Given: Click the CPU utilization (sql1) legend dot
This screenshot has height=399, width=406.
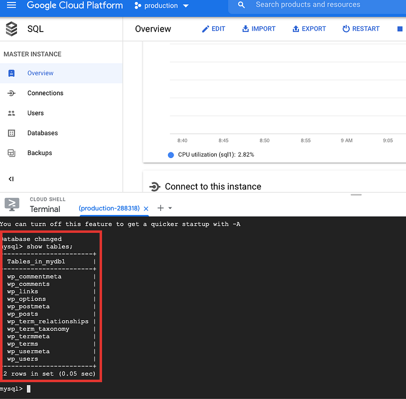Looking at the screenshot, I should click(x=171, y=155).
